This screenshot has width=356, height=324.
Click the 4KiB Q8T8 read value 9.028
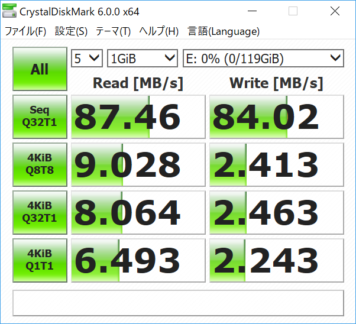point(137,164)
